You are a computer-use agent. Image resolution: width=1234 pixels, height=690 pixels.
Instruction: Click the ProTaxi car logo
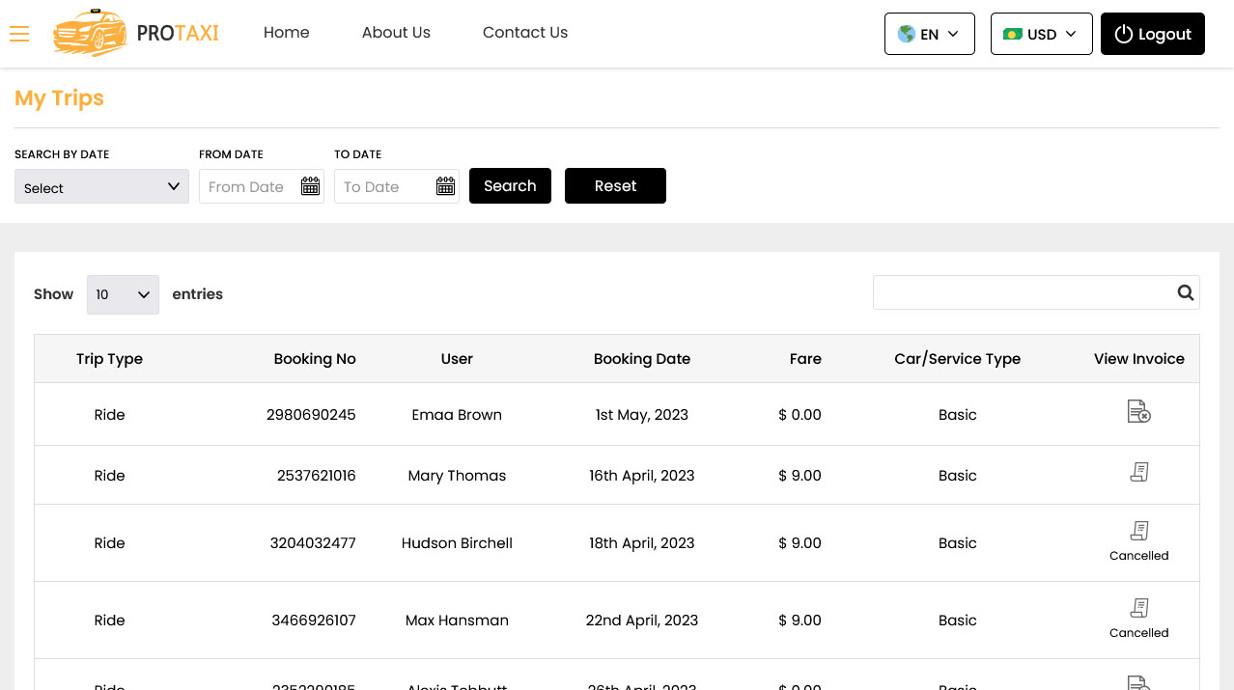[x=90, y=33]
